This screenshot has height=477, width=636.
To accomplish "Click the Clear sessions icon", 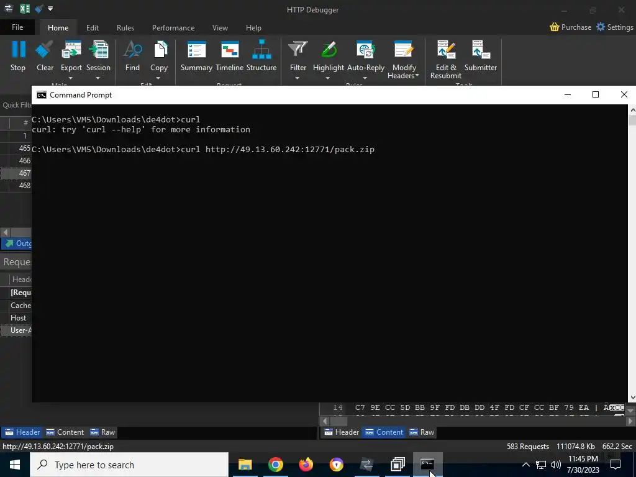I will coord(45,50).
